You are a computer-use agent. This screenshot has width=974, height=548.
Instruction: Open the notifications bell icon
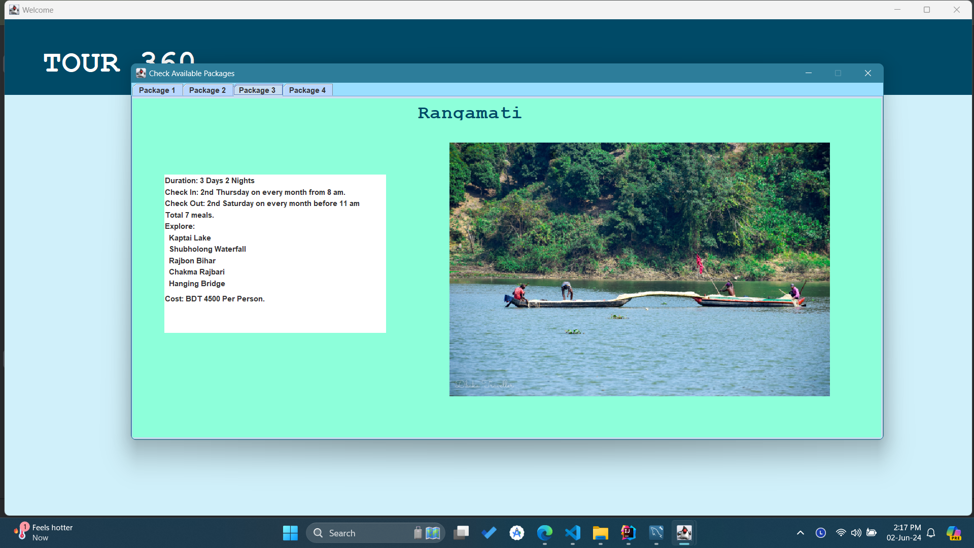(931, 533)
